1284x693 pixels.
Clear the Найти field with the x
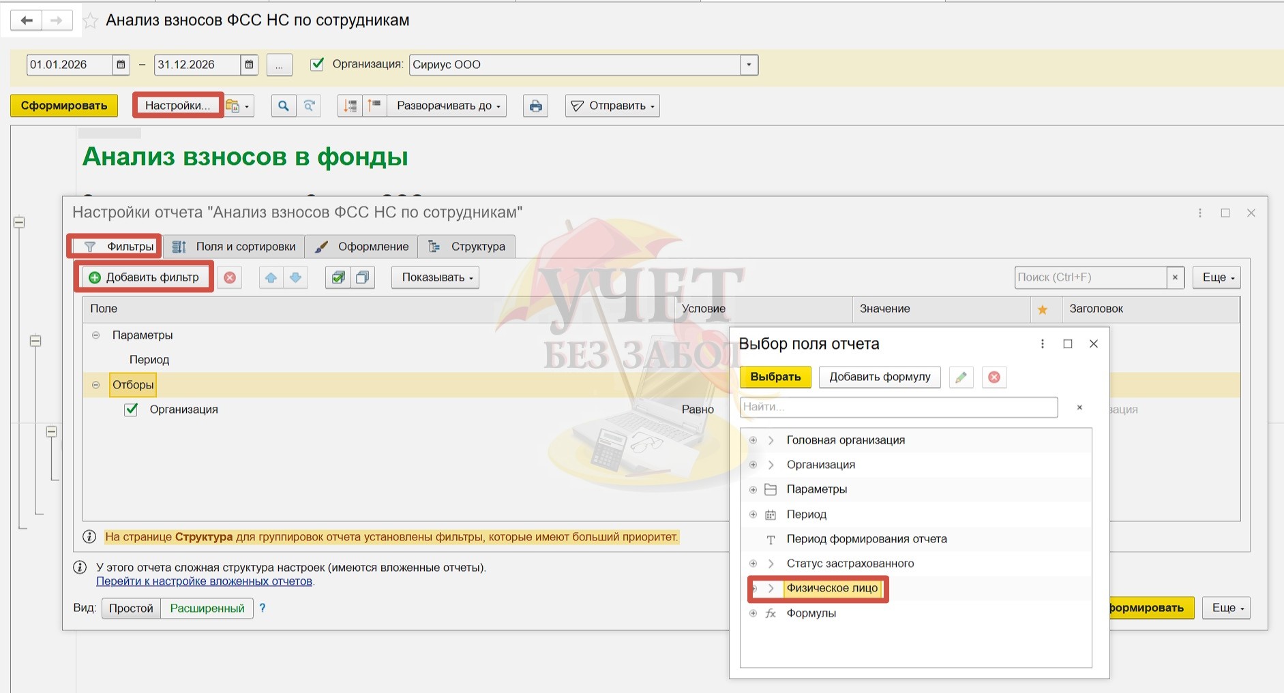click(x=1079, y=407)
